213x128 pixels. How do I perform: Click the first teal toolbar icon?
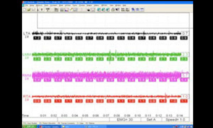[x=99, y=10]
